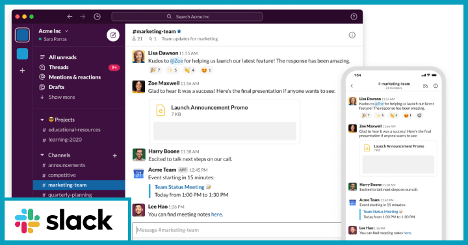468x245 pixels.
Task: Tap the add reaction icon on phone
Action: coord(419,115)
